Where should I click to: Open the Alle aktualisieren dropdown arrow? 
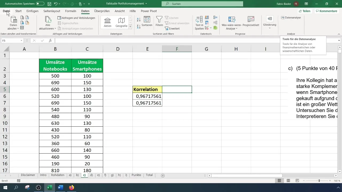55,29
